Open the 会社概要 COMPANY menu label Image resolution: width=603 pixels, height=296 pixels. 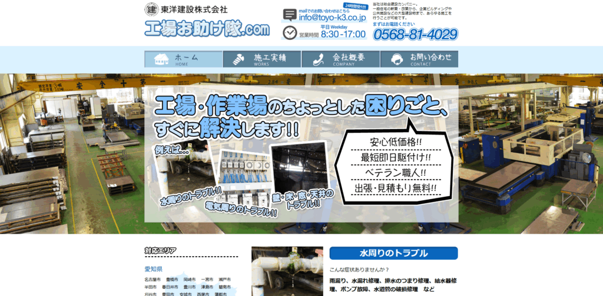point(349,59)
